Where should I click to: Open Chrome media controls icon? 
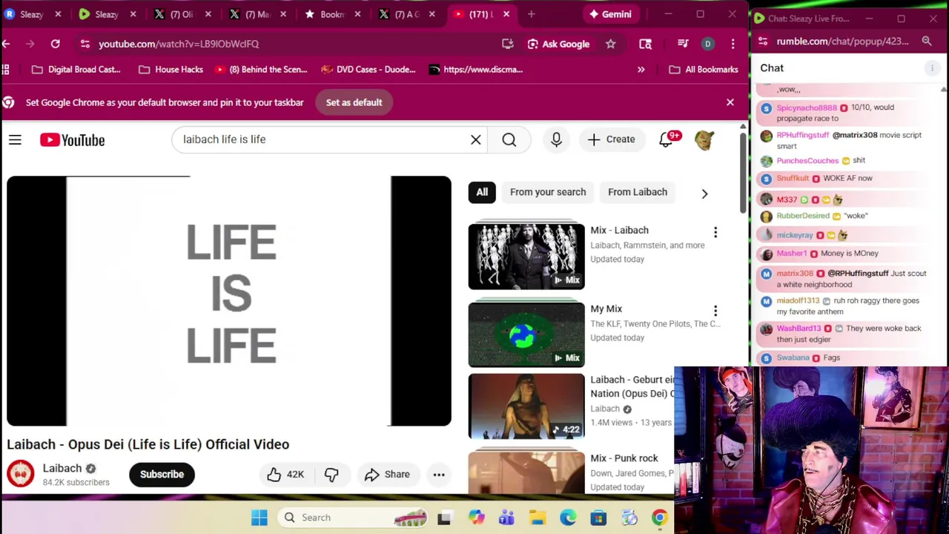[x=683, y=44]
